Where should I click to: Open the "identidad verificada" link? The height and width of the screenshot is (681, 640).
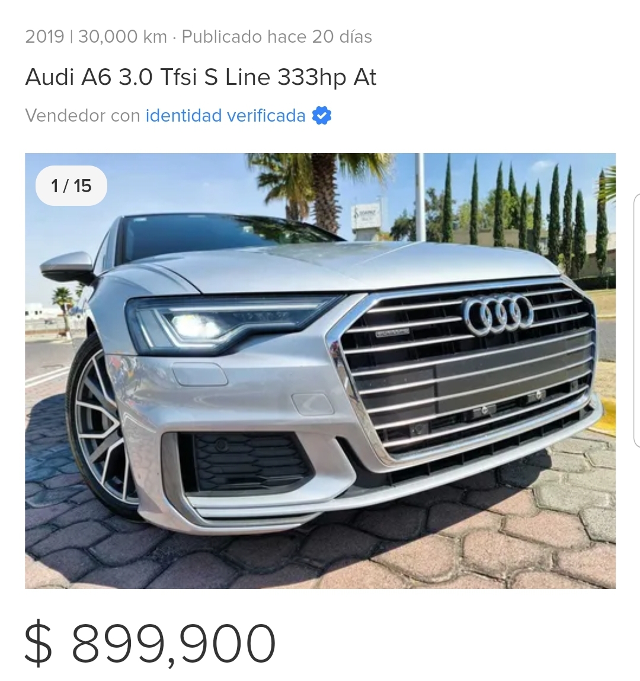225,115
